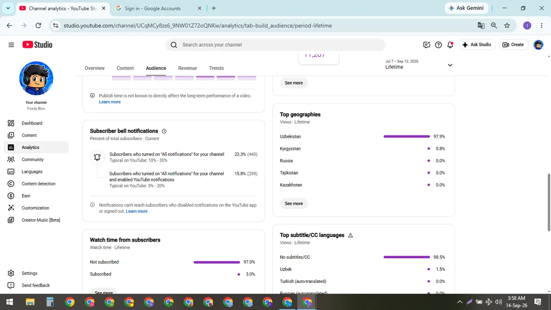Close the Sign in - Google Accounts tab
Viewport: 551px width, 310px height.
(199, 8)
